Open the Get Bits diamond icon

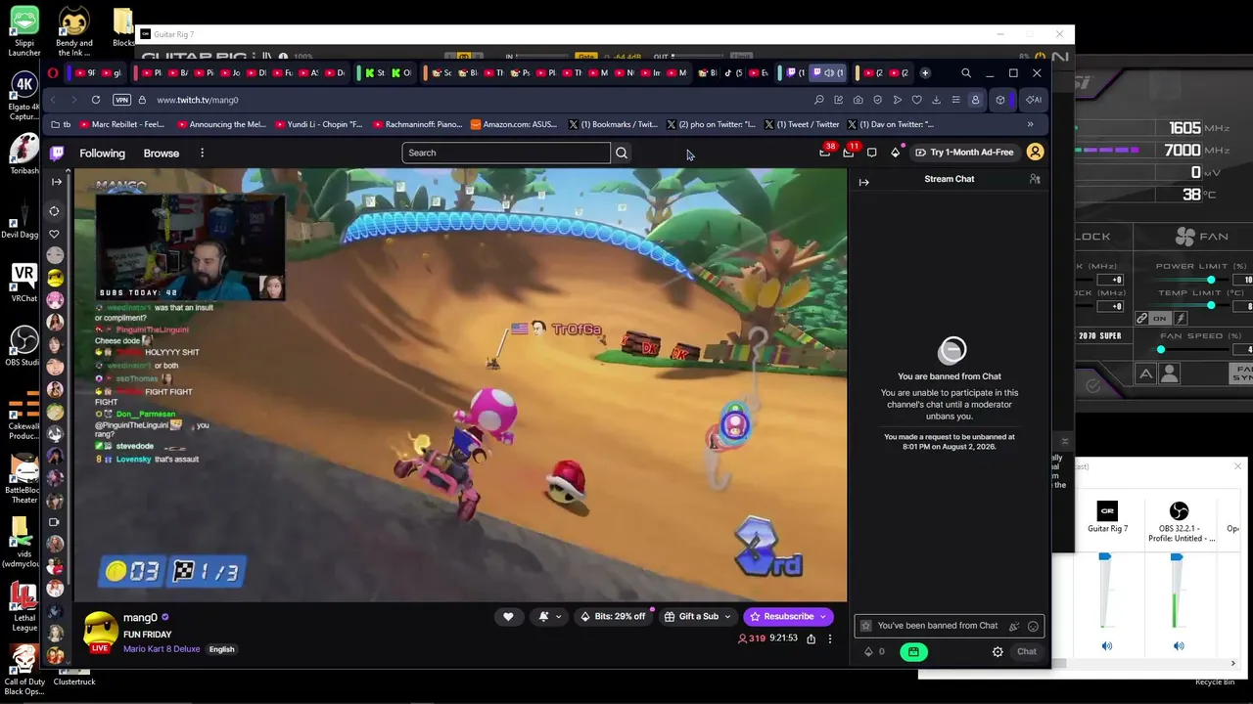point(895,153)
